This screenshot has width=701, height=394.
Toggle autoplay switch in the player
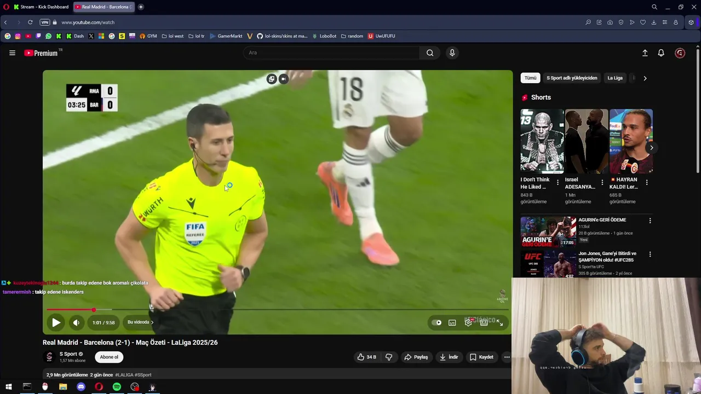pyautogui.click(x=436, y=323)
